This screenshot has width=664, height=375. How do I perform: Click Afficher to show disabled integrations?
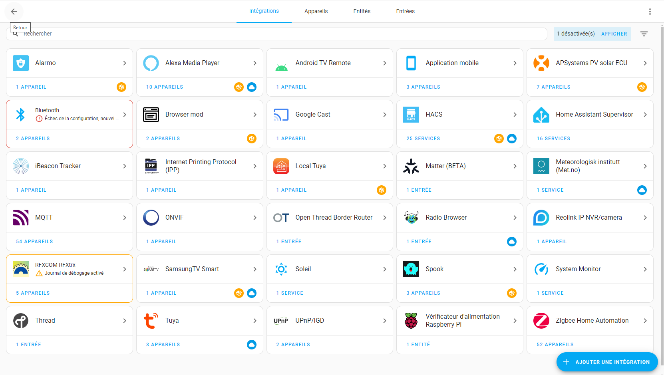(614, 34)
